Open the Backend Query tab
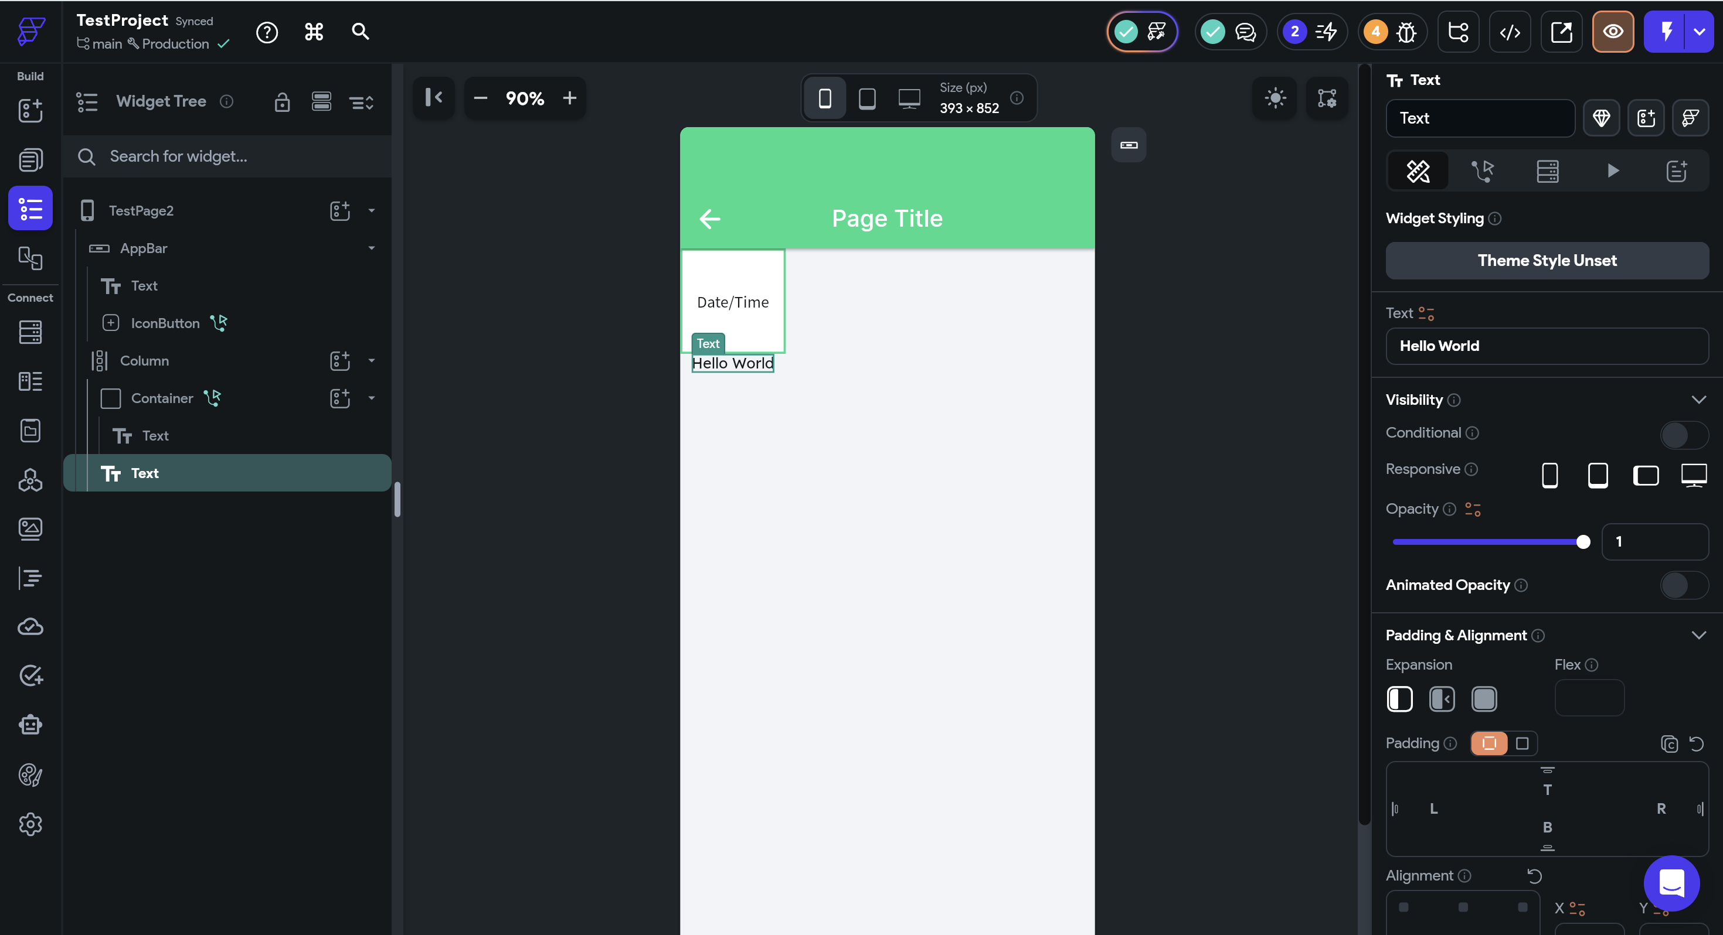Viewport: 1723px width, 935px height. tap(1547, 171)
